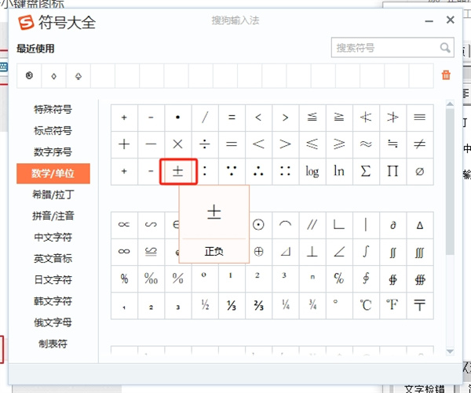Insert the recently used ® symbol
The image size is (471, 393).
(x=29, y=76)
